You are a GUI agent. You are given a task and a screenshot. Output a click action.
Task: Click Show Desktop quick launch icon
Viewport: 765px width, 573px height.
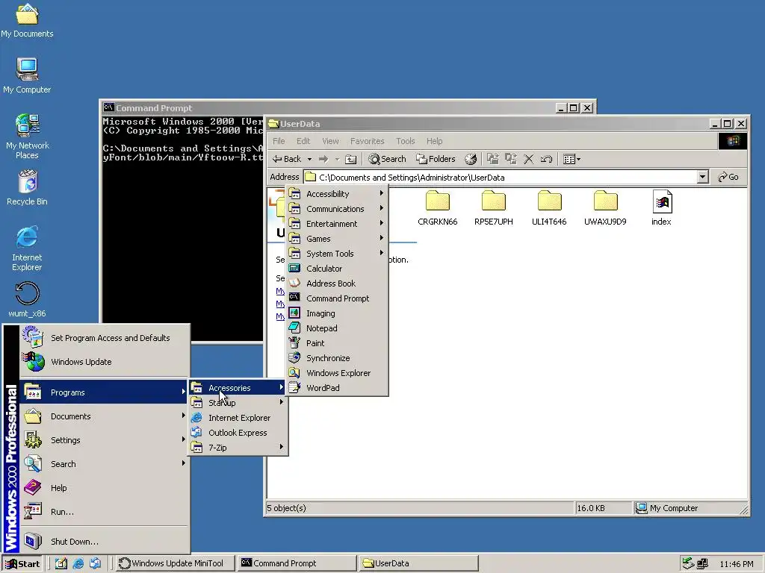click(61, 564)
